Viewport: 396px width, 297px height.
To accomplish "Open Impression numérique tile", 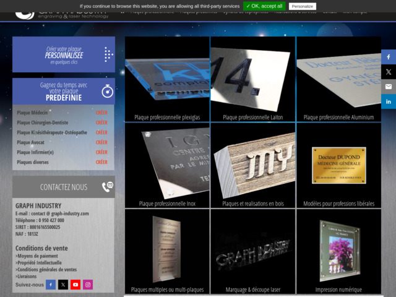I will coord(338,252).
